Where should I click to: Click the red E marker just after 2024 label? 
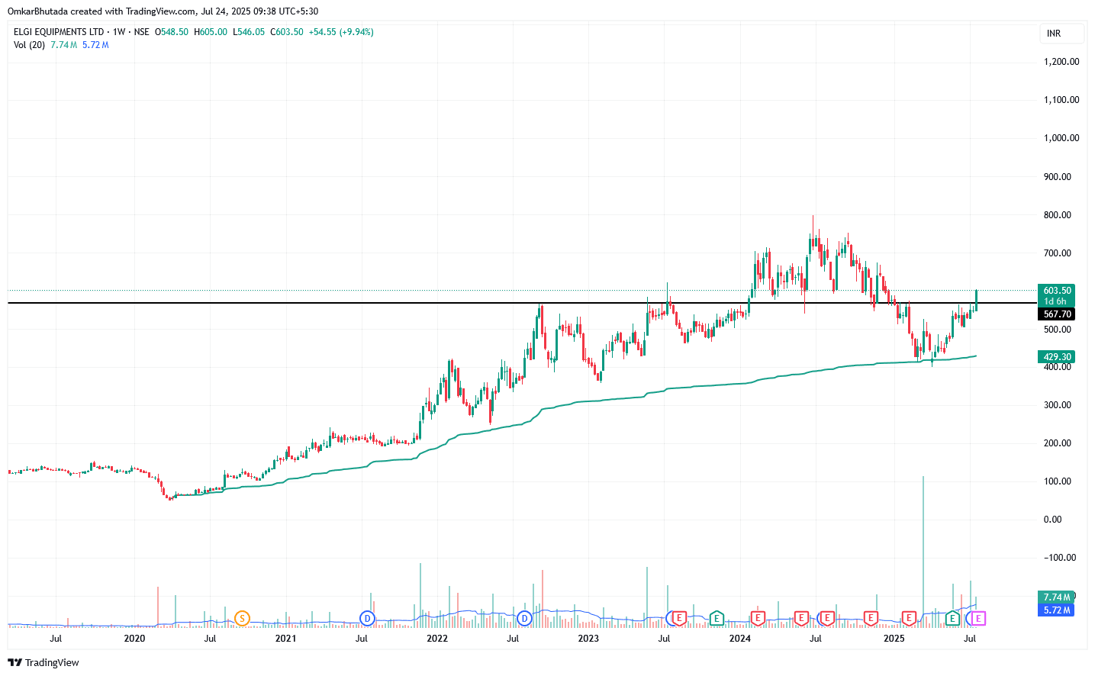(x=758, y=618)
